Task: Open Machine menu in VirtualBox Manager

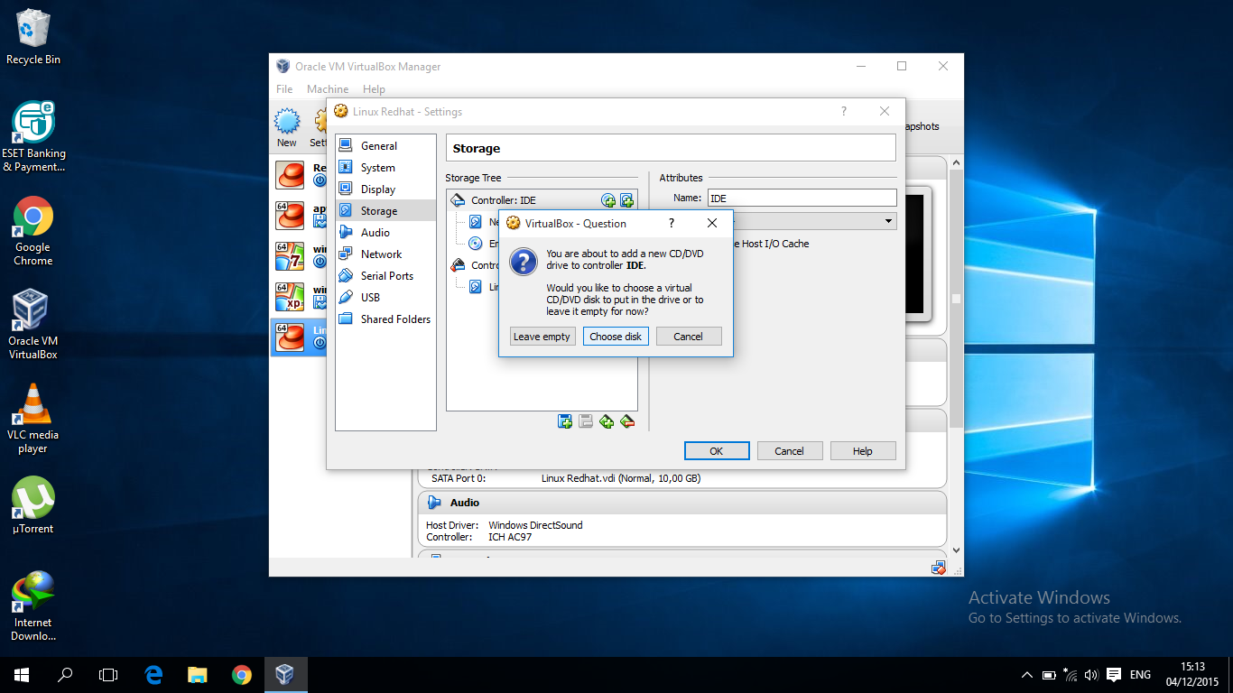Action: [x=328, y=89]
